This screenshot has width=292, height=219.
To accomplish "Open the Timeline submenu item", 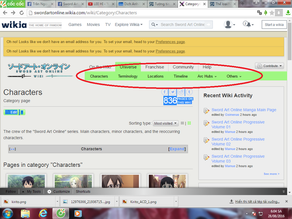I will click(181, 76).
